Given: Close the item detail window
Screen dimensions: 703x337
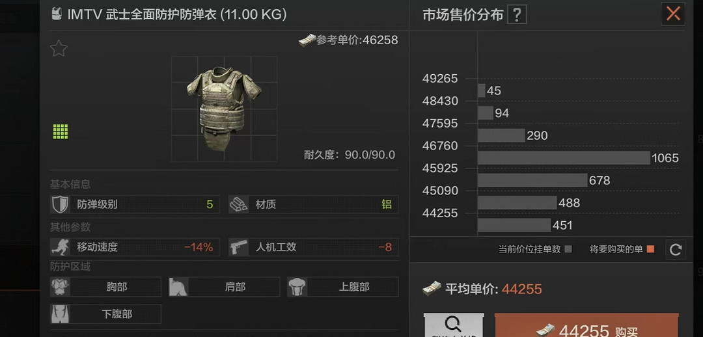Looking at the screenshot, I should point(673,14).
